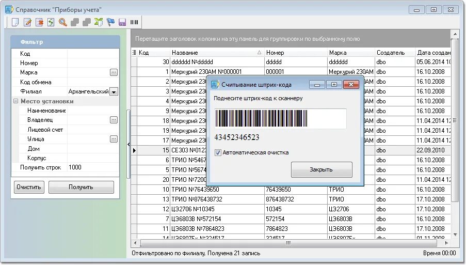Click the app icon in Справочник window title

pos(9,9)
